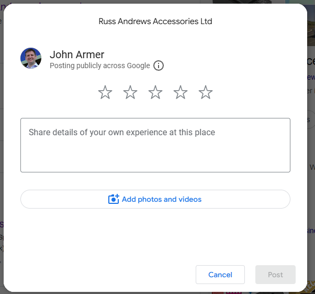This screenshot has height=294, width=315.
Task: Click Russ Andrews Accessories Ltd title
Action: tap(155, 21)
